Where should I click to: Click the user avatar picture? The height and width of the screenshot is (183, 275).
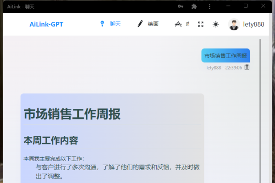coord(234,24)
